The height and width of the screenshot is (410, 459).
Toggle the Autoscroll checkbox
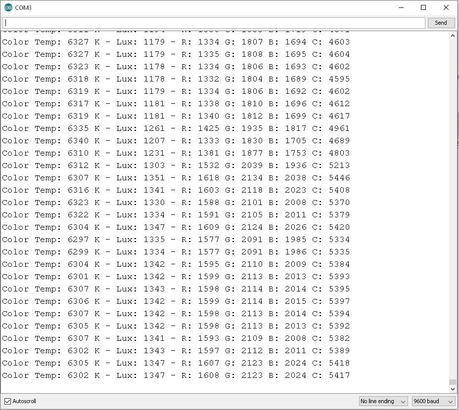7,401
